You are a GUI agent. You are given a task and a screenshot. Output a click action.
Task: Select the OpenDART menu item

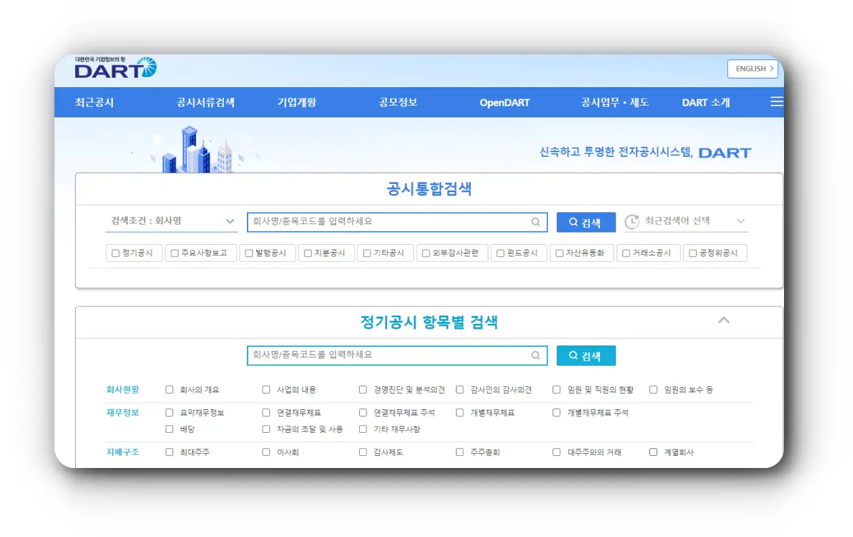(x=505, y=102)
